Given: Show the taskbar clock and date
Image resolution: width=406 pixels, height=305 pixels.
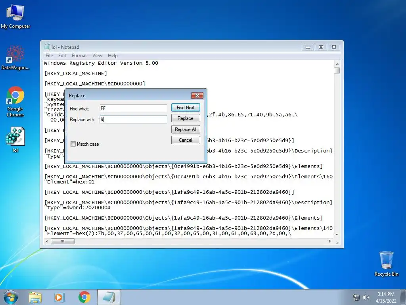Looking at the screenshot, I should click(x=386, y=297).
